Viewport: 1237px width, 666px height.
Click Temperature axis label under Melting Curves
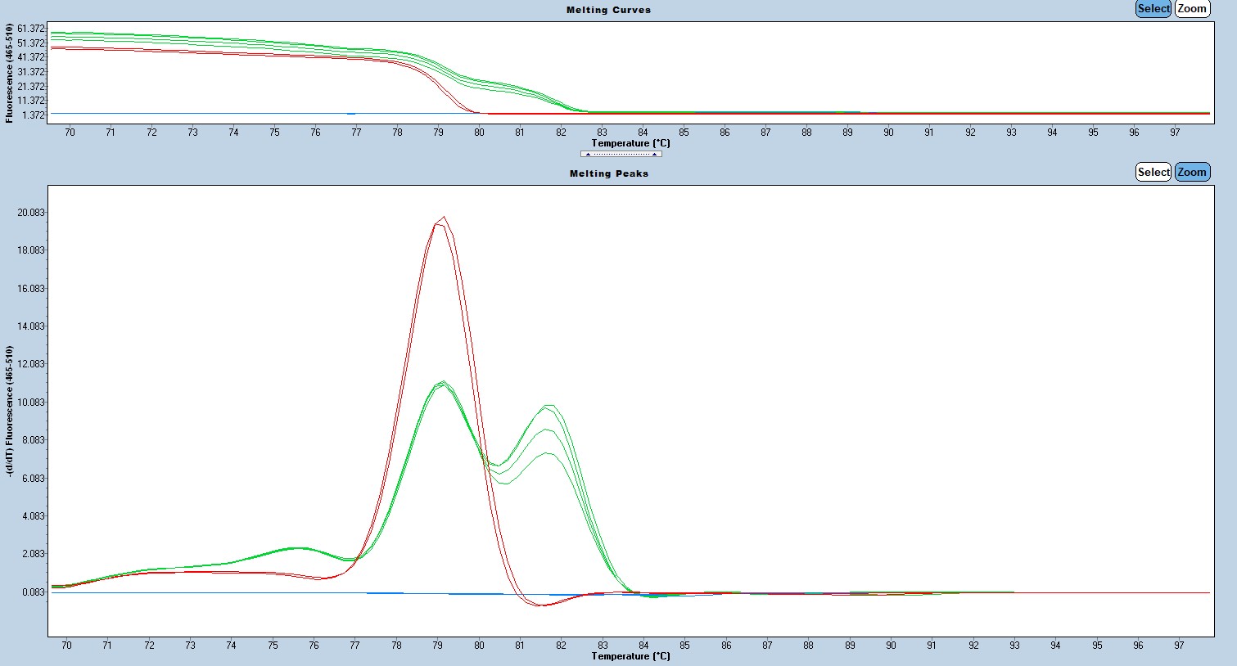click(x=630, y=143)
